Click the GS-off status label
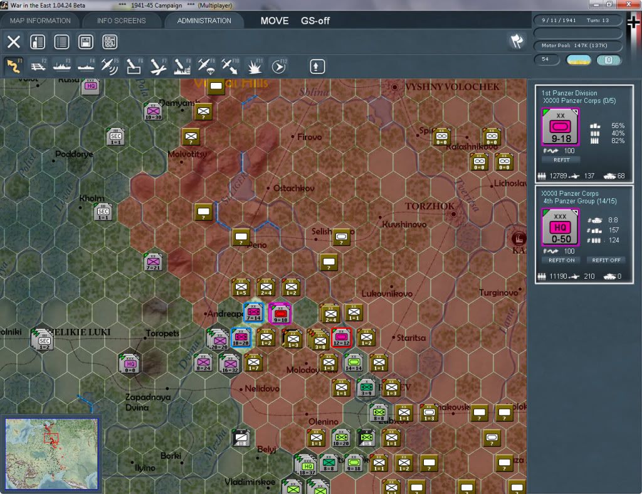The image size is (642, 494). [315, 21]
